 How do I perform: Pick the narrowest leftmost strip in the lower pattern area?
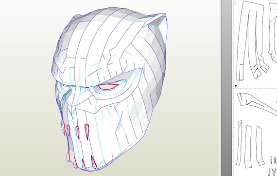tap(239, 143)
